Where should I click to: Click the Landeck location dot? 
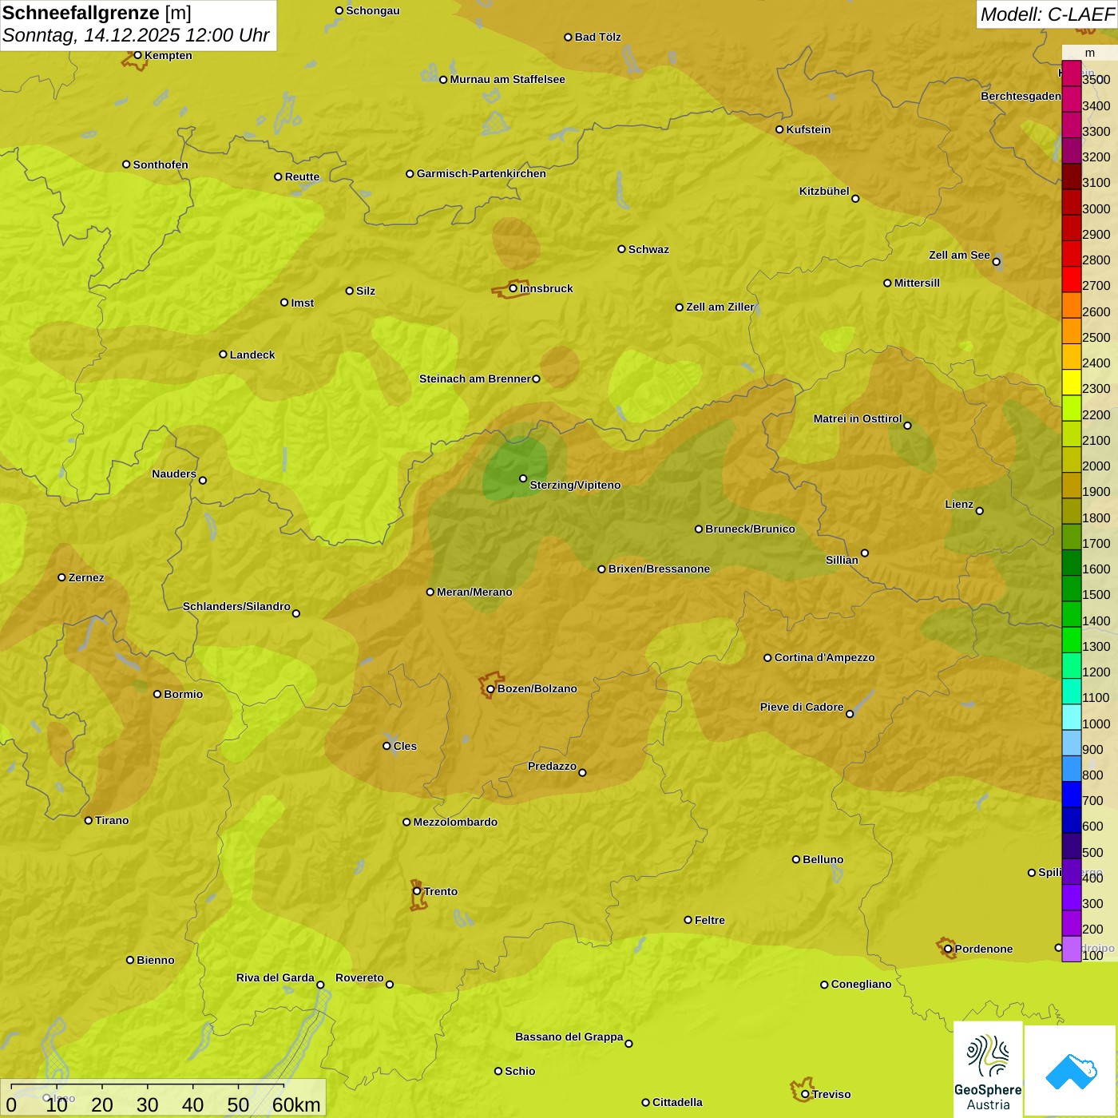click(223, 355)
